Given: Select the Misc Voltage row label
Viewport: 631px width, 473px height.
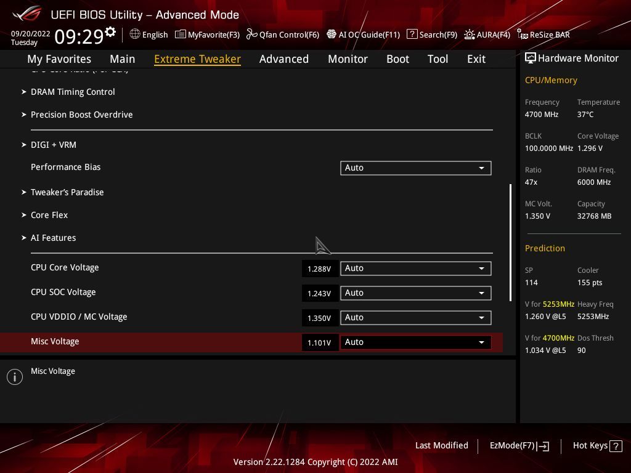Looking at the screenshot, I should [55, 341].
